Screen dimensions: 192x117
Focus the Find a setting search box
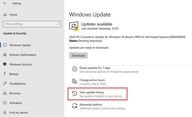click(x=32, y=24)
